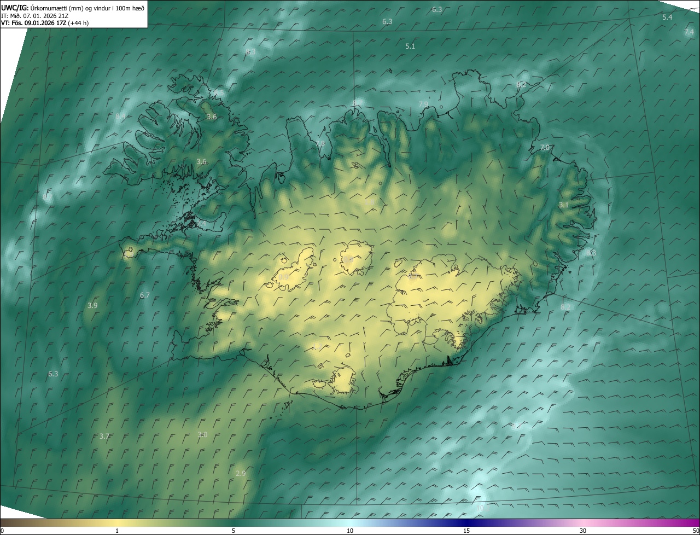Click the 30 tick label on the color scale
The image size is (700, 535).
[x=583, y=531]
